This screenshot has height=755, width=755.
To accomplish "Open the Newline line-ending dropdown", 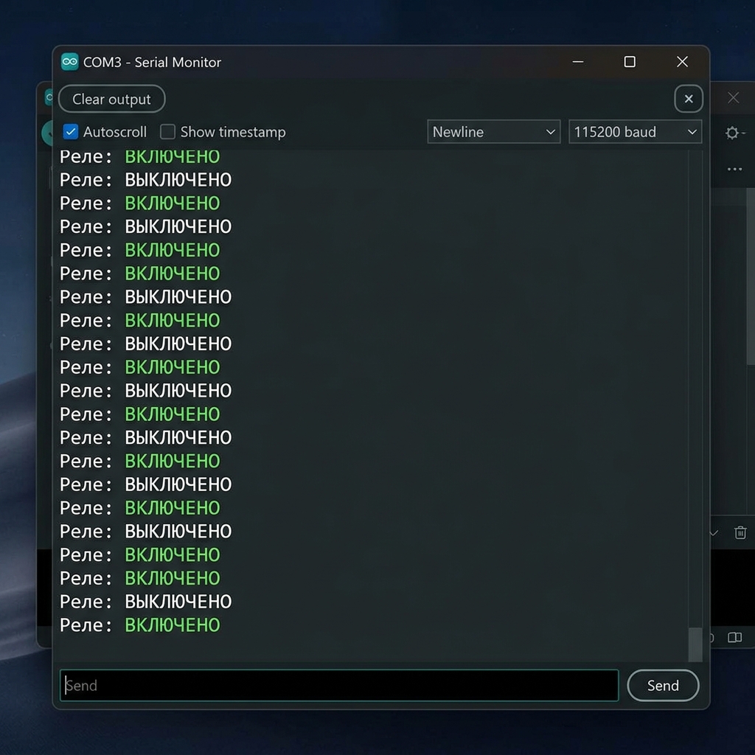I will [x=493, y=132].
